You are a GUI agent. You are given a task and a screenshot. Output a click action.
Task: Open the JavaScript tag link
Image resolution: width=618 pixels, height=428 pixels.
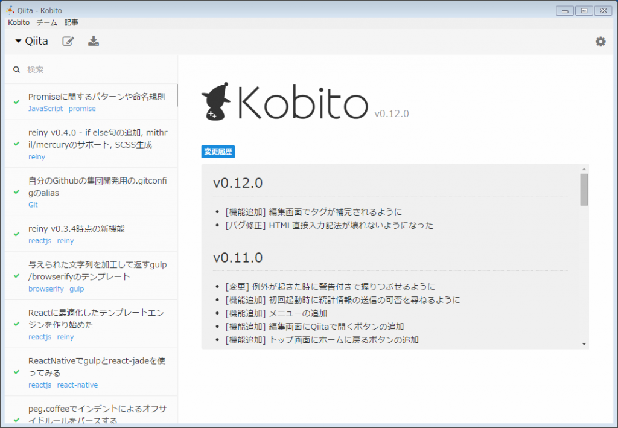(45, 109)
